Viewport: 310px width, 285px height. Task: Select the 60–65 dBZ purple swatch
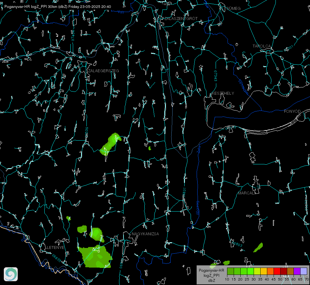(297, 271)
